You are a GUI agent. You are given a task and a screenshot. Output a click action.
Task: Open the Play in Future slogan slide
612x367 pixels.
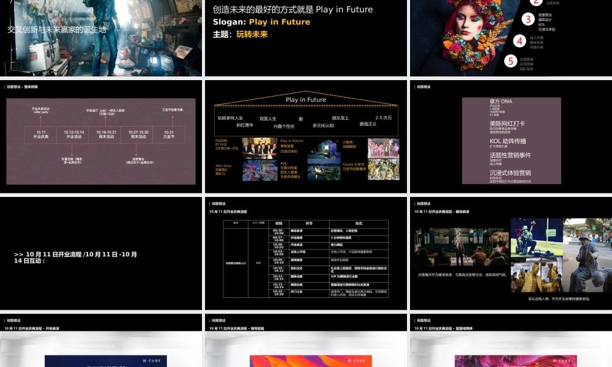306,37
